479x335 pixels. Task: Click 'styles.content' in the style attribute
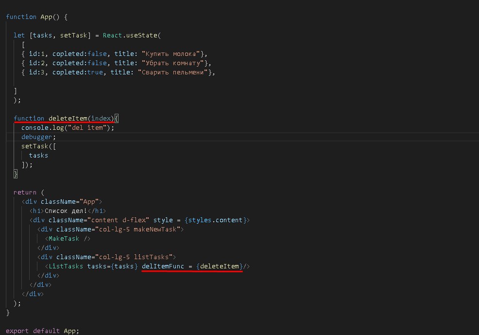click(x=215, y=220)
